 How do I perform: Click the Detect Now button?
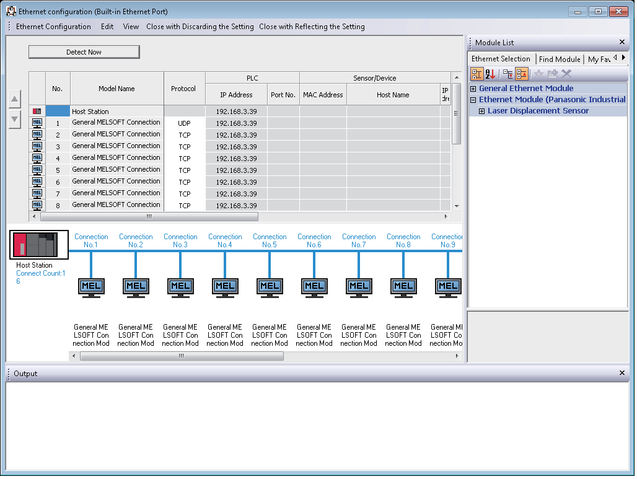tap(84, 52)
